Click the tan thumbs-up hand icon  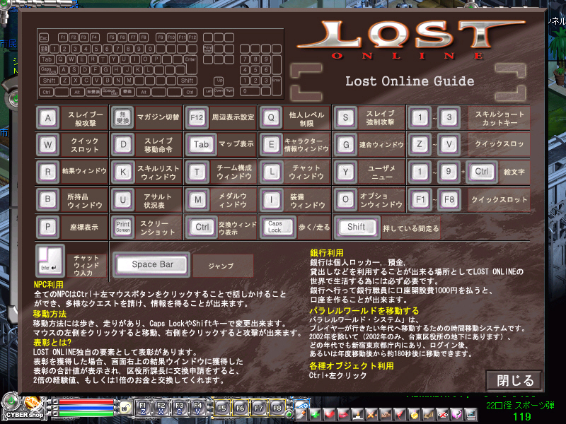point(428,414)
